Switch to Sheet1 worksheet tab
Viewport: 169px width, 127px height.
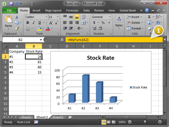pos(26,117)
